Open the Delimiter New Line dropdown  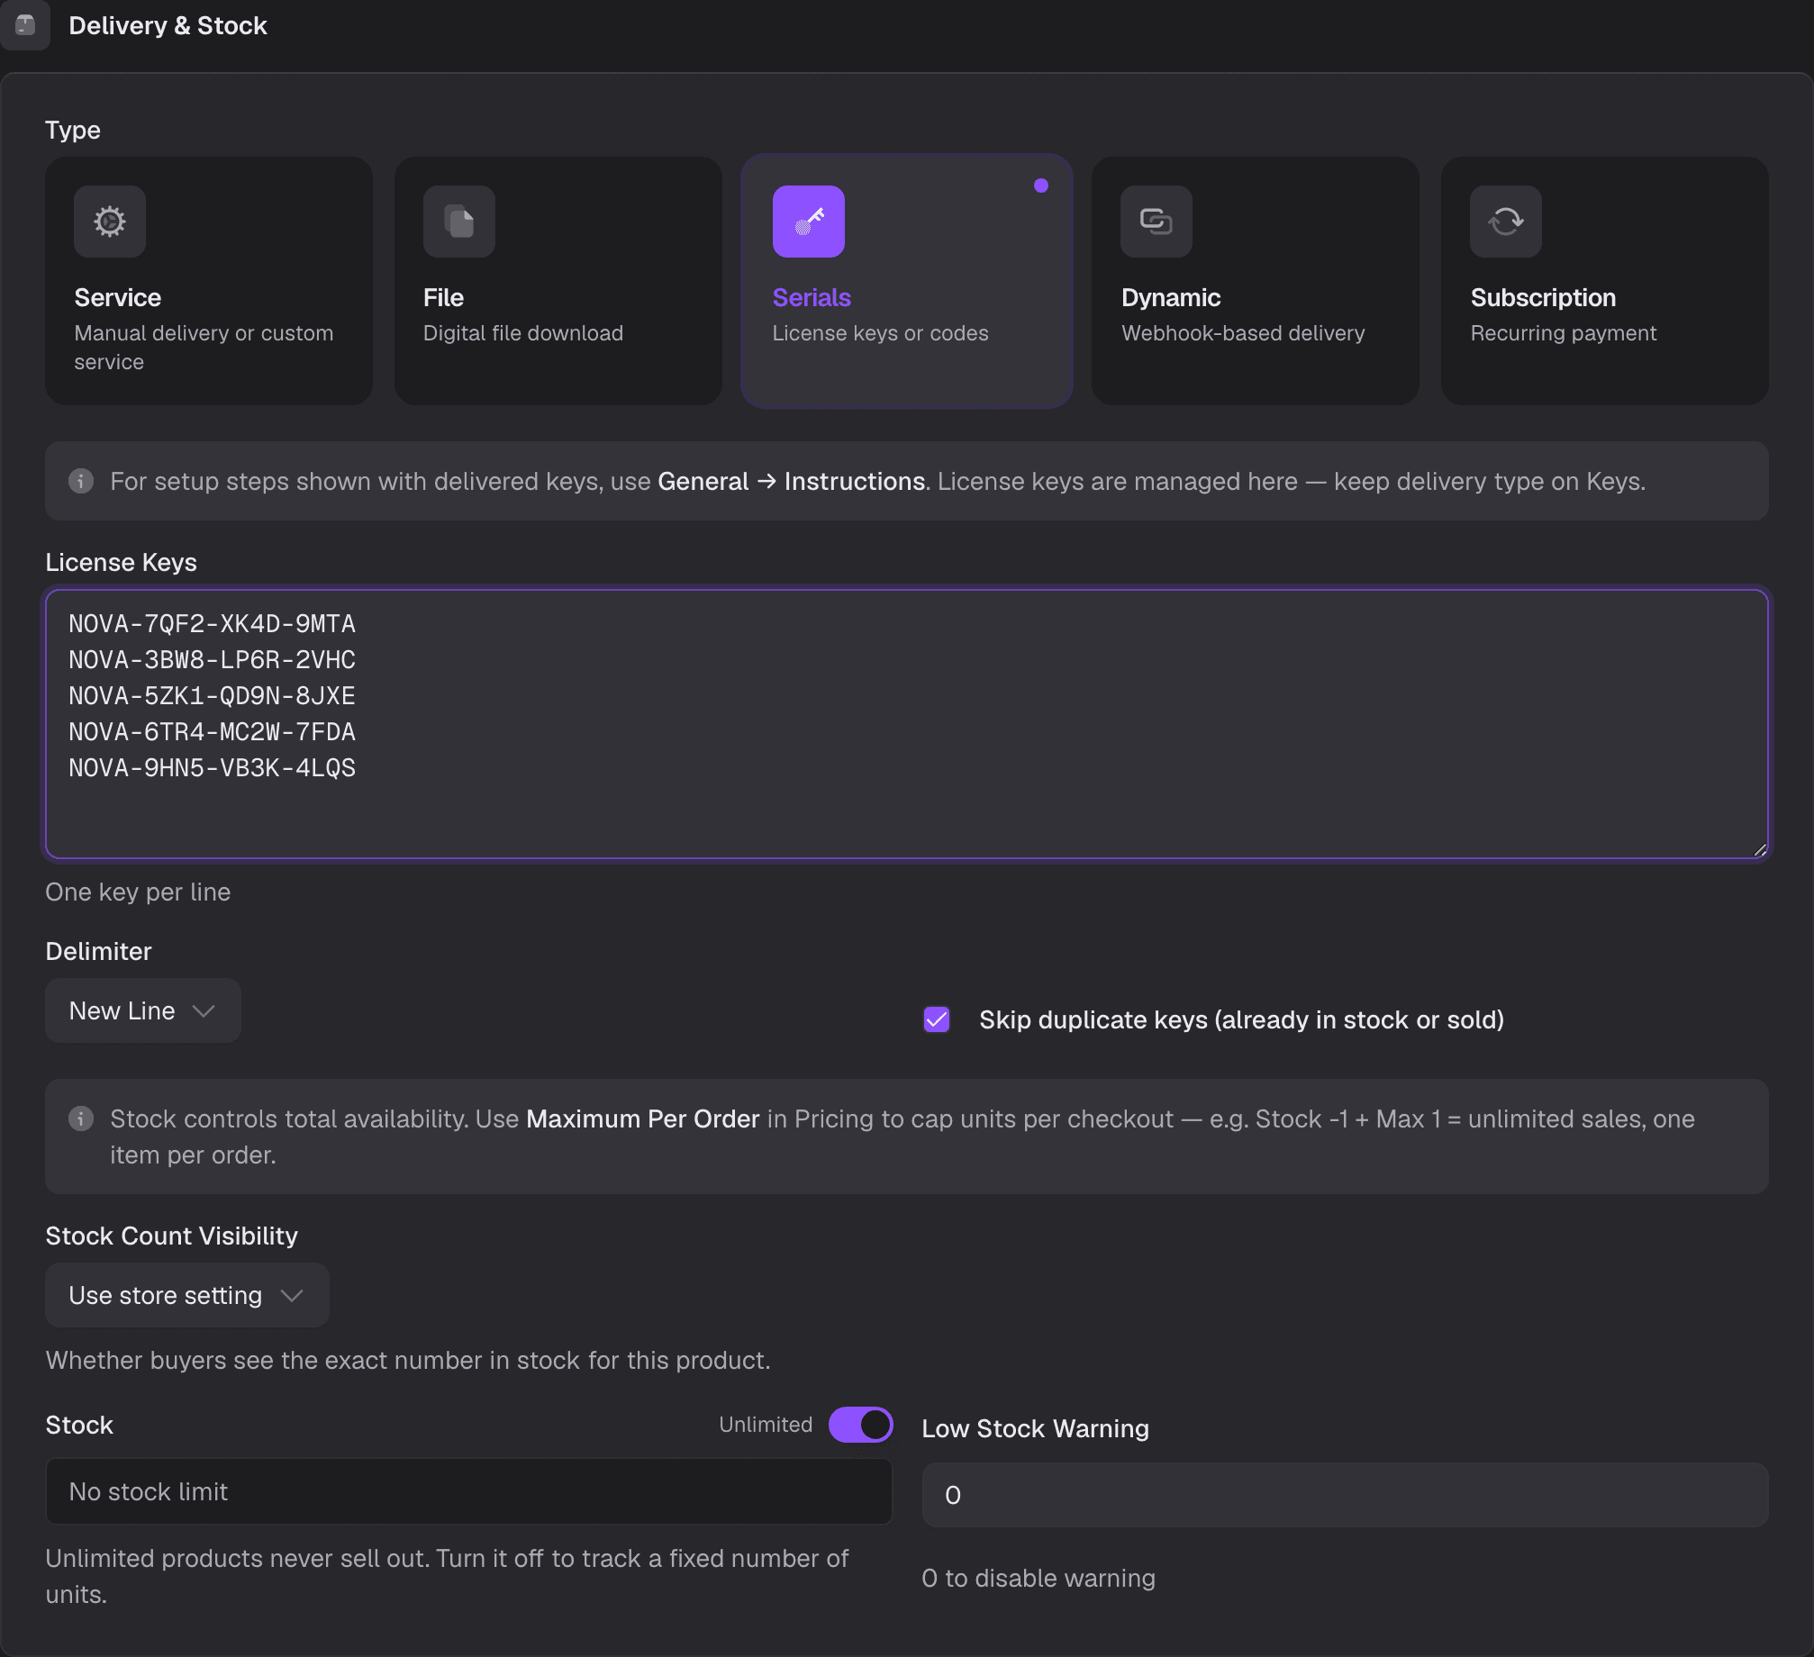tap(143, 1010)
